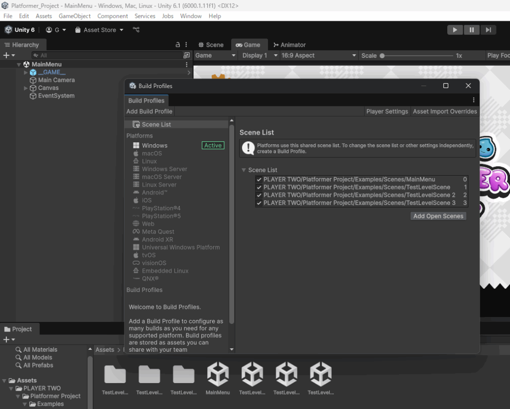Image resolution: width=510 pixels, height=409 pixels.
Task: Select the Embedded Linux platform
Action: 176,271
